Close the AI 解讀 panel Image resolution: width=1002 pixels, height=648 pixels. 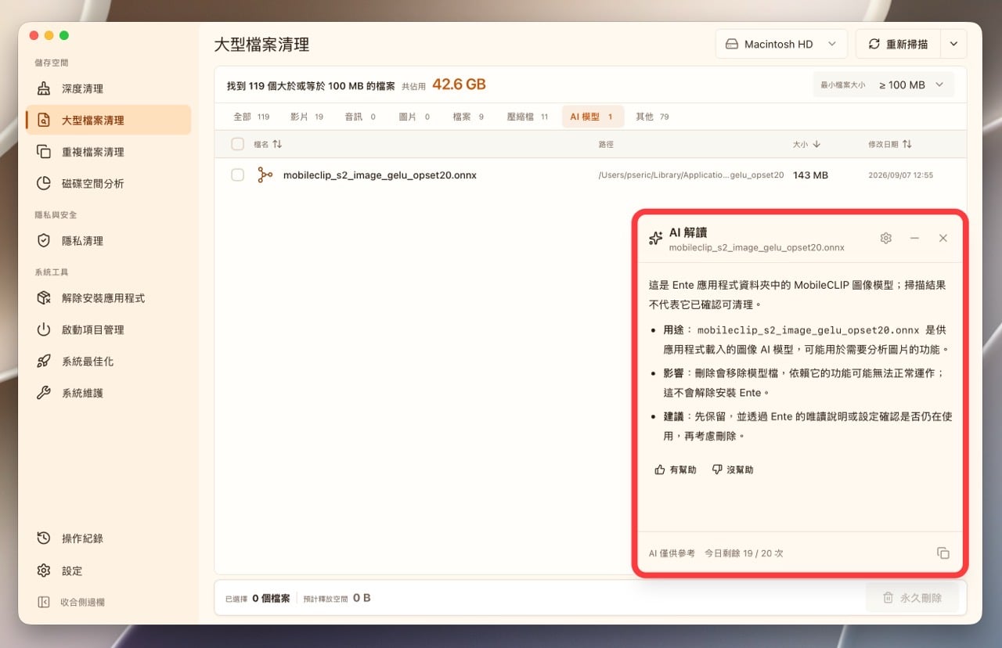943,238
